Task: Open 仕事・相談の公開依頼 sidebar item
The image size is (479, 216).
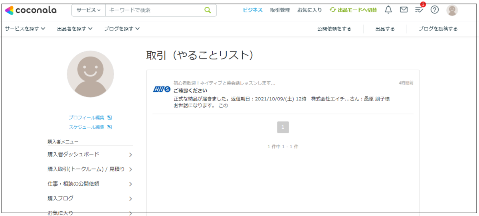Action: (90, 184)
